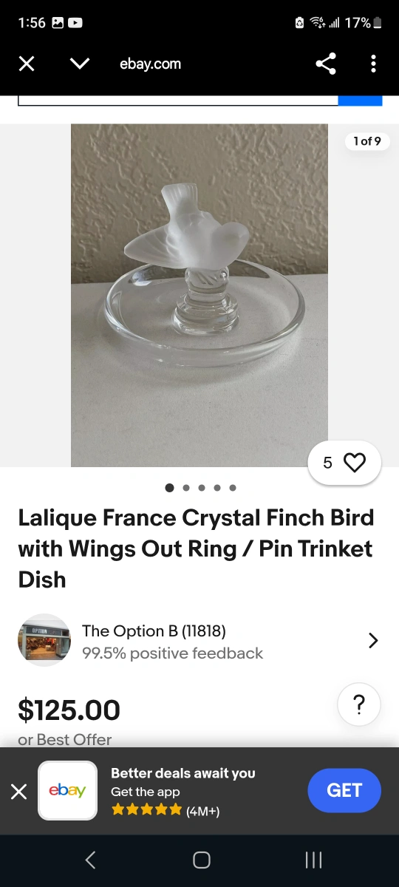Tap the ebay.com address text

tap(150, 64)
